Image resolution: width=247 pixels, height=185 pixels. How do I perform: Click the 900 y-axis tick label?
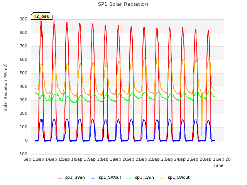(24, 19)
